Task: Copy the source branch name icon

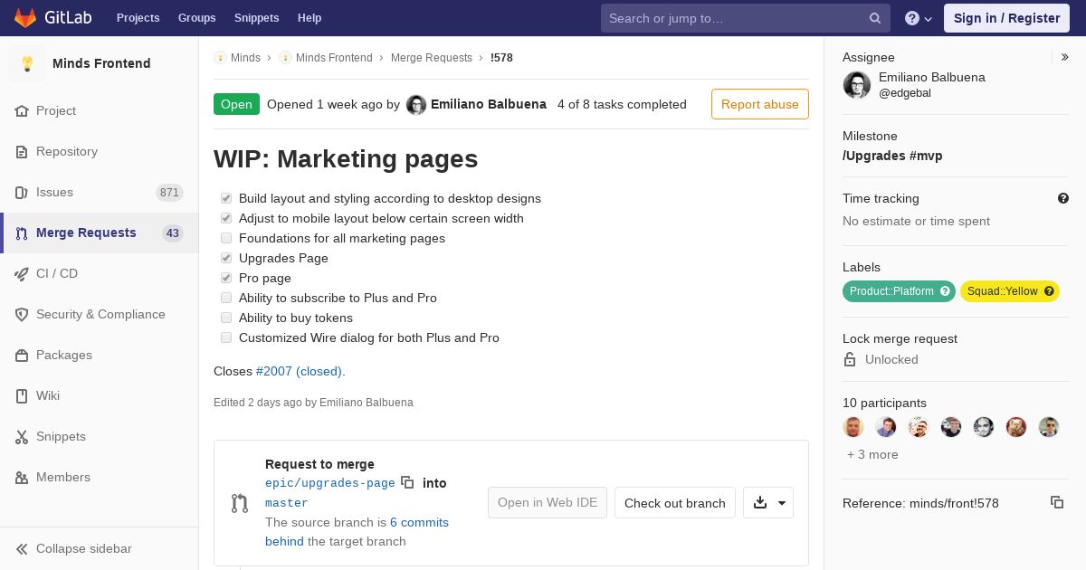Action: [407, 483]
